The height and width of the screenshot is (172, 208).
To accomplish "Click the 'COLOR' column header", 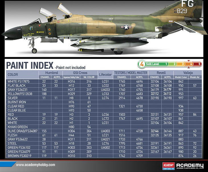I will click(x=13, y=75).
